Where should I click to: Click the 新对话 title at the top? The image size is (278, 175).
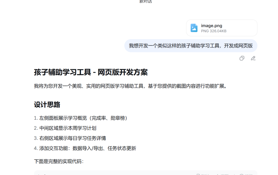click(x=145, y=2)
